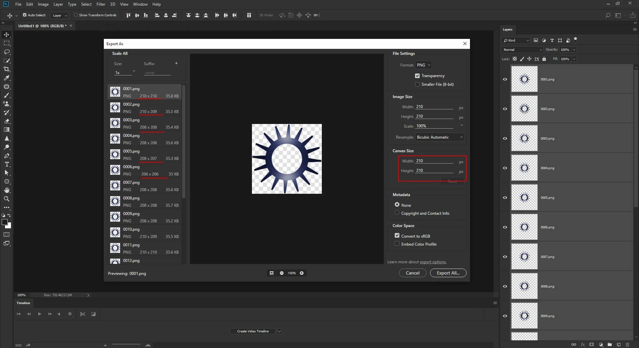Click the Suffix input field
The width and height of the screenshot is (639, 348).
coord(157,73)
